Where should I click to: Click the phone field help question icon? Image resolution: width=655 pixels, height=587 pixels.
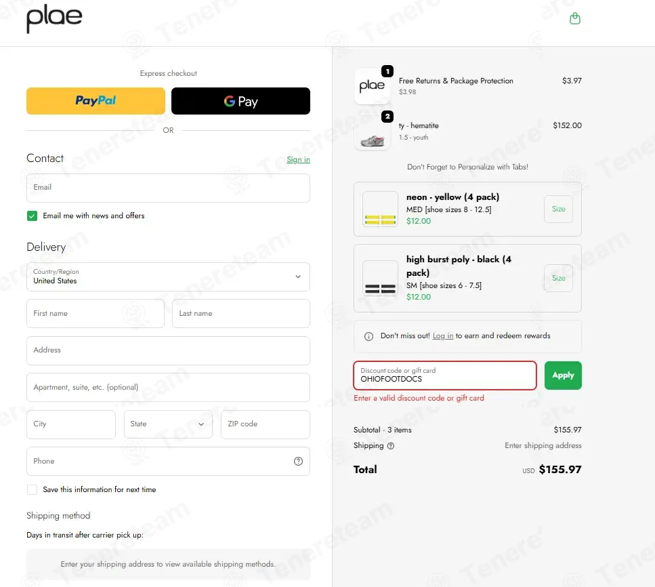[298, 461]
